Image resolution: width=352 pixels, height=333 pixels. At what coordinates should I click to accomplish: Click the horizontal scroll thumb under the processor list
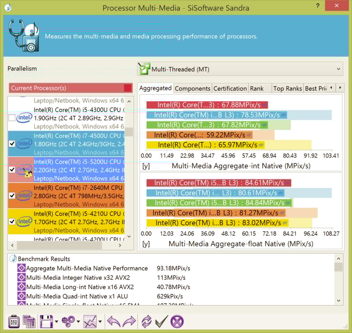click(x=59, y=245)
